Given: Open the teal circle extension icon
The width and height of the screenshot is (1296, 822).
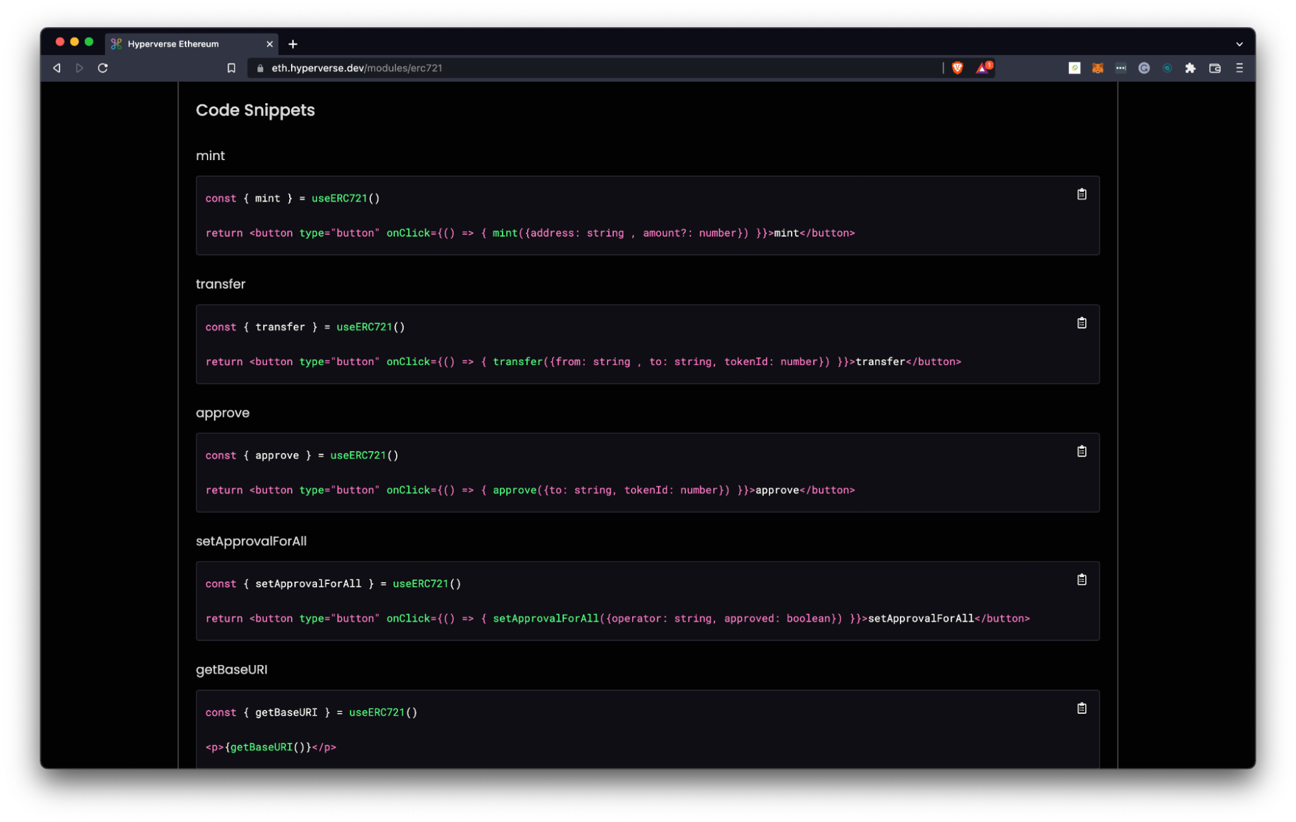Looking at the screenshot, I should [1168, 68].
